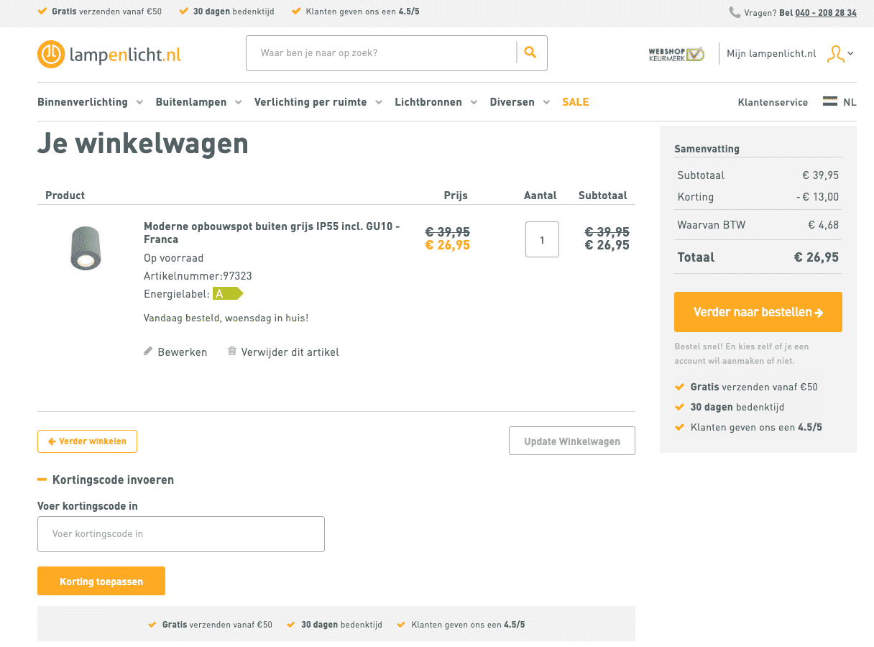Click the trash icon to remove the item
The width and height of the screenshot is (874, 647).
click(232, 351)
